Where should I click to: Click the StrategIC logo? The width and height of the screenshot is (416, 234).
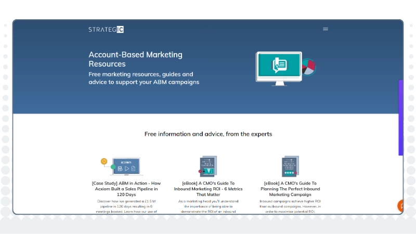coord(106,29)
